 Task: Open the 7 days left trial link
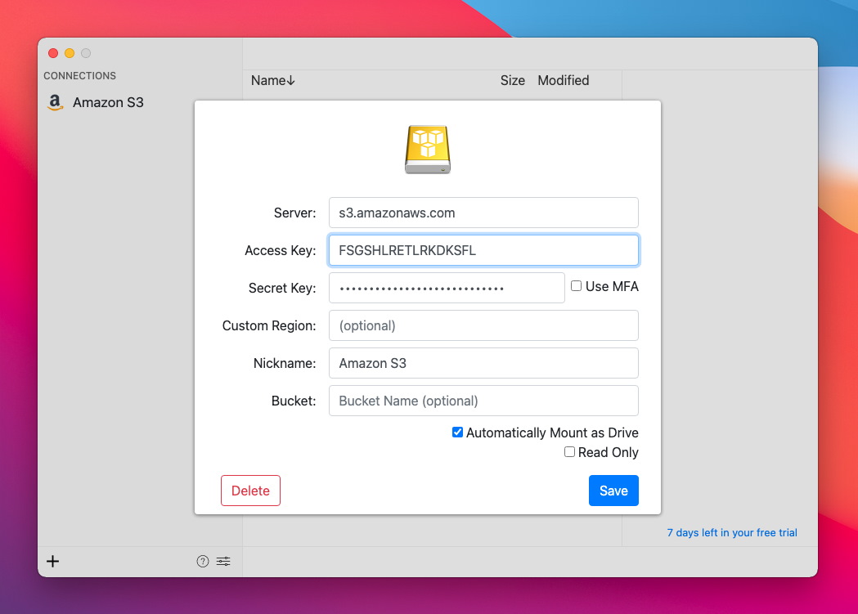pyautogui.click(x=731, y=532)
